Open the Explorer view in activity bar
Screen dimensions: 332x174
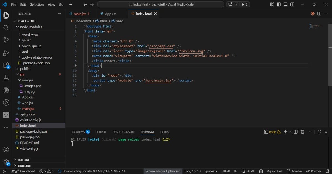(6, 15)
